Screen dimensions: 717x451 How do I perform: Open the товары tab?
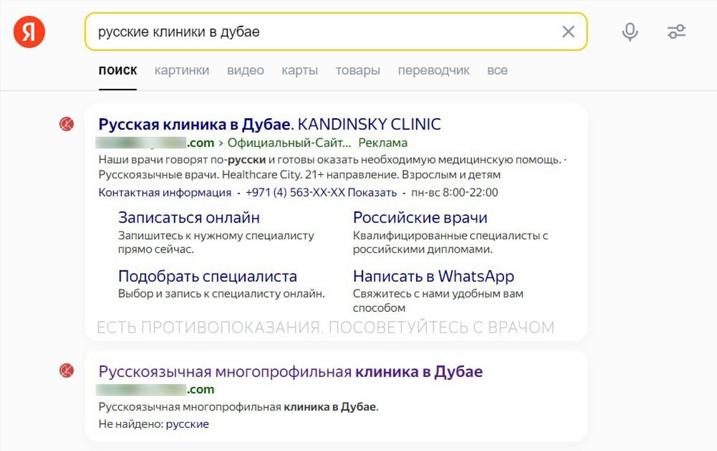tap(358, 70)
